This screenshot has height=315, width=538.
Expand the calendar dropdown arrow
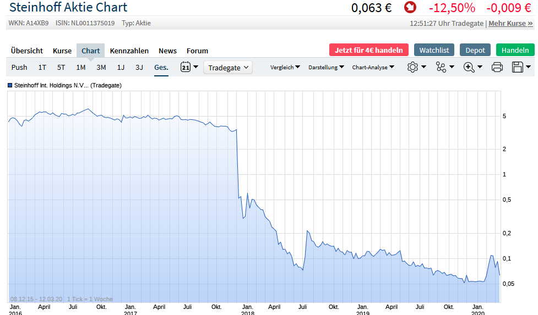(x=195, y=67)
